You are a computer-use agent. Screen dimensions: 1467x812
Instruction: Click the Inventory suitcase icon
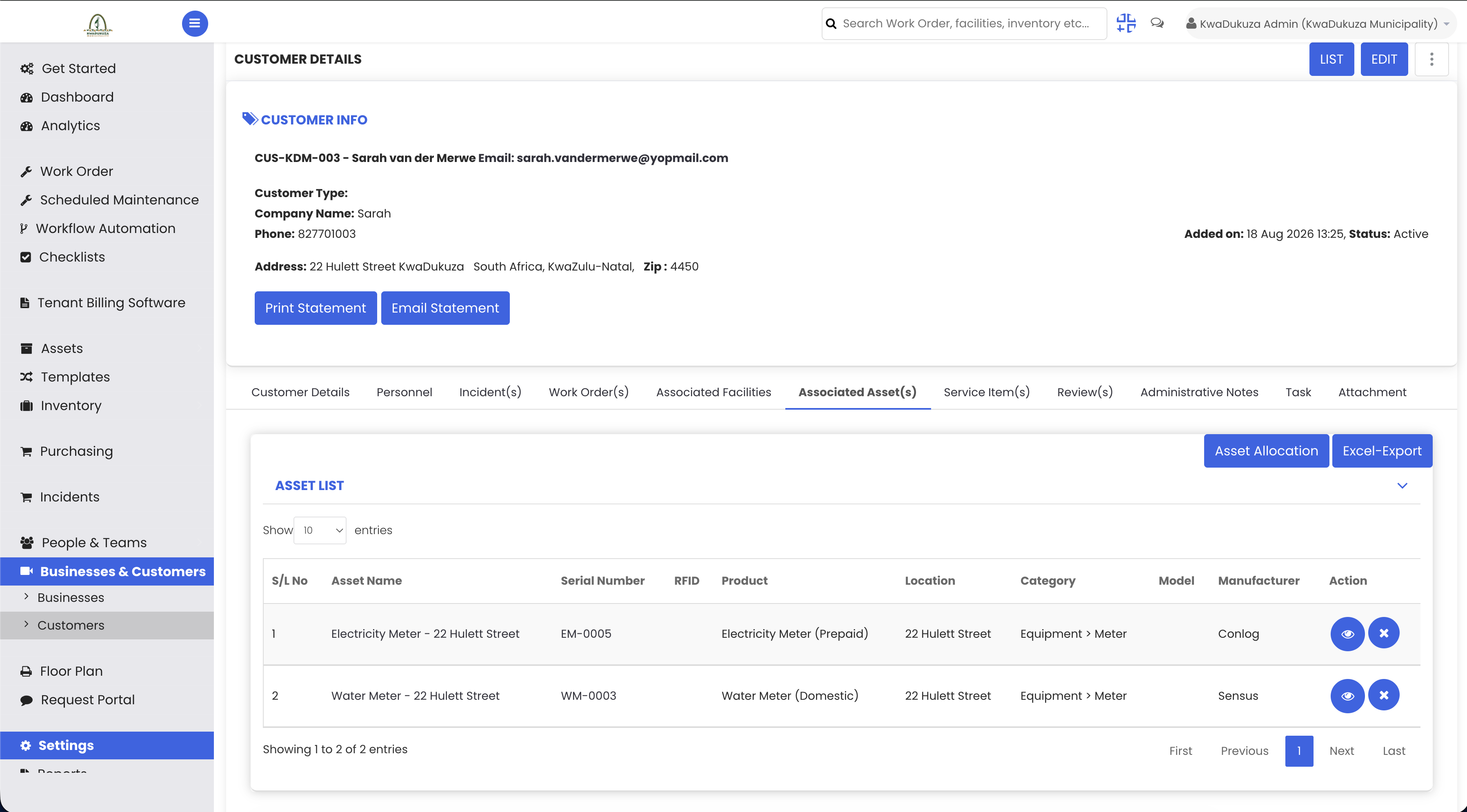point(26,406)
